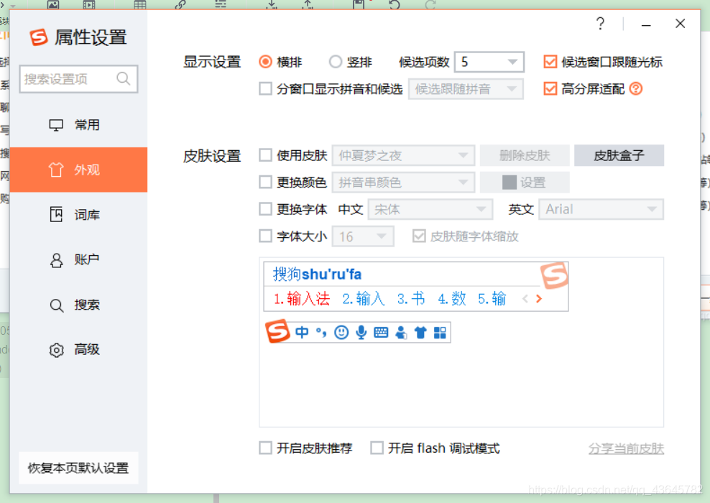This screenshot has height=503, width=710.
Task: Click the 1.输入法 candidate in the preview
Action: (x=302, y=299)
